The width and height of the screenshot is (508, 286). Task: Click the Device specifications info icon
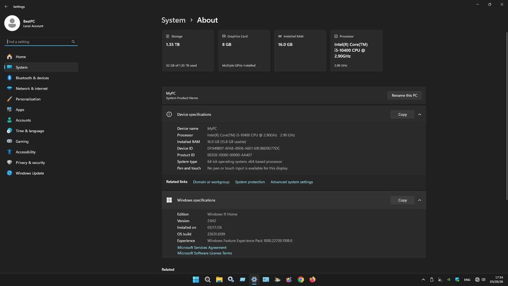pyautogui.click(x=169, y=114)
